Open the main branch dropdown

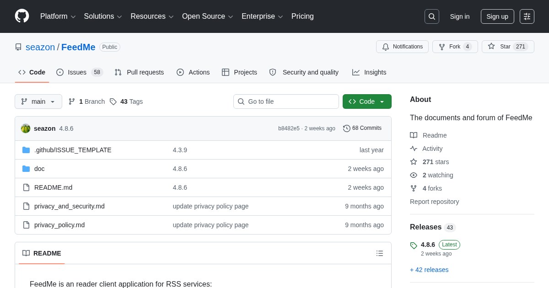(38, 101)
